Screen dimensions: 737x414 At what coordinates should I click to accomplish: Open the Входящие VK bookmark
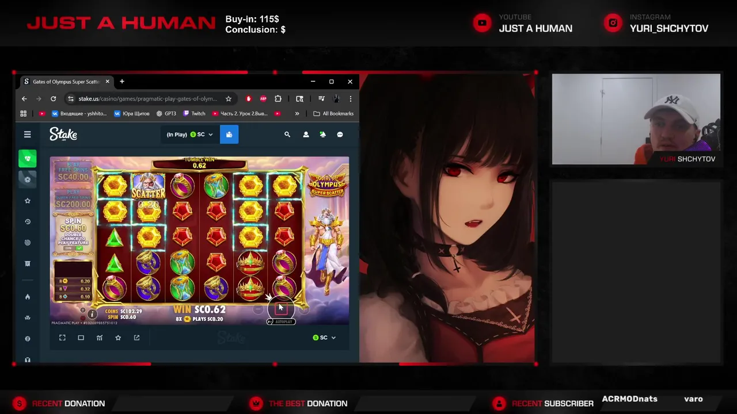(79, 114)
